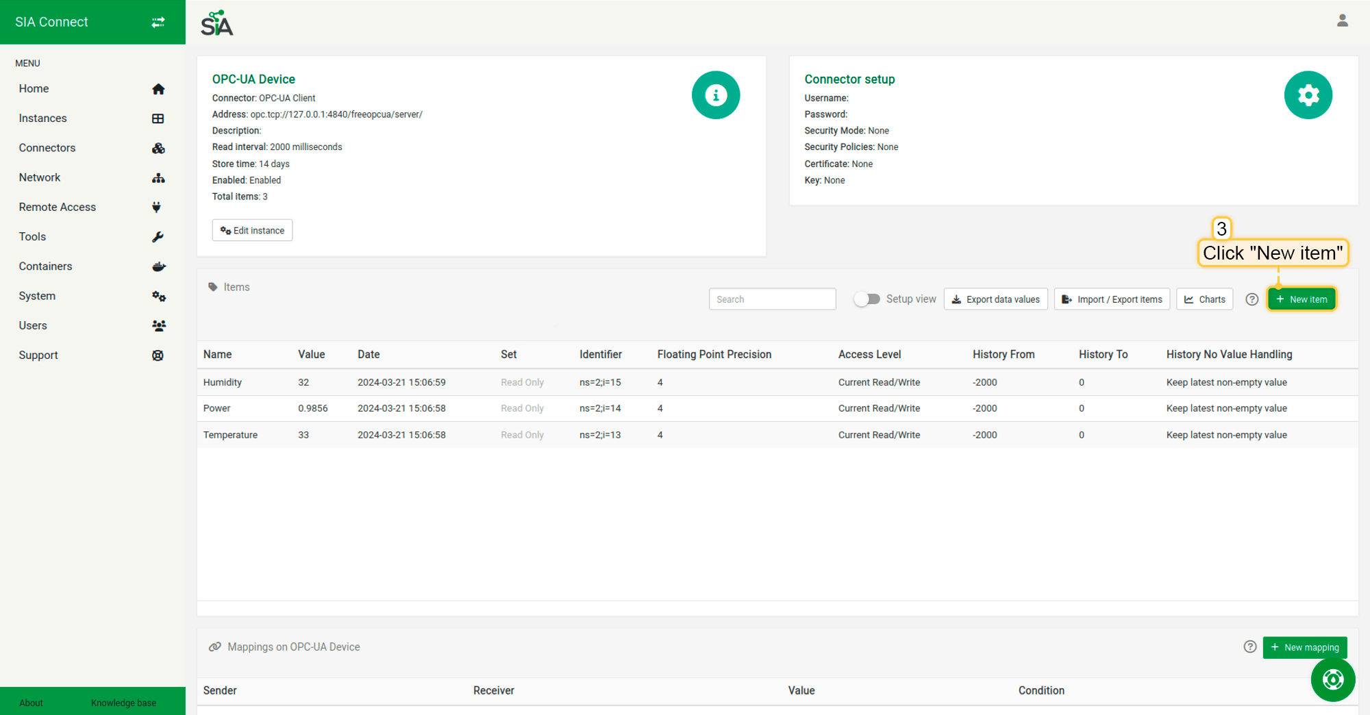Toggle the Setup view switch
The image size is (1370, 715).
[867, 299]
